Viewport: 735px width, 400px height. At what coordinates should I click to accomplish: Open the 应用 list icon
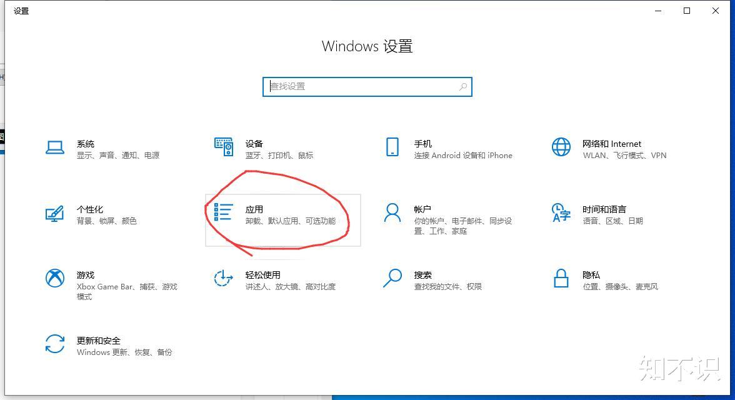(x=223, y=212)
